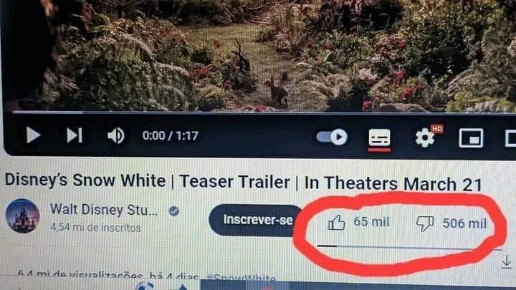Switch to miniplayer mode
Screen dimensions: 516x290
click(471, 137)
